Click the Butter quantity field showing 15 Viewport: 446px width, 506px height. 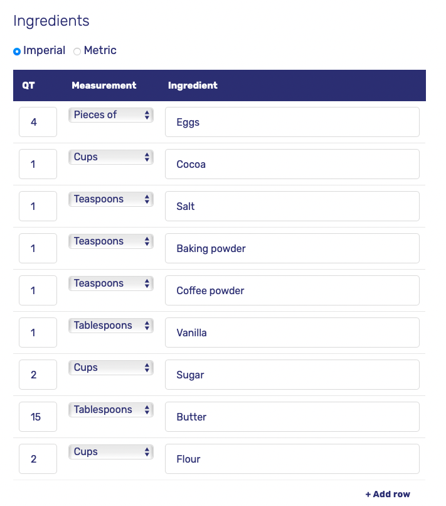[x=38, y=417]
